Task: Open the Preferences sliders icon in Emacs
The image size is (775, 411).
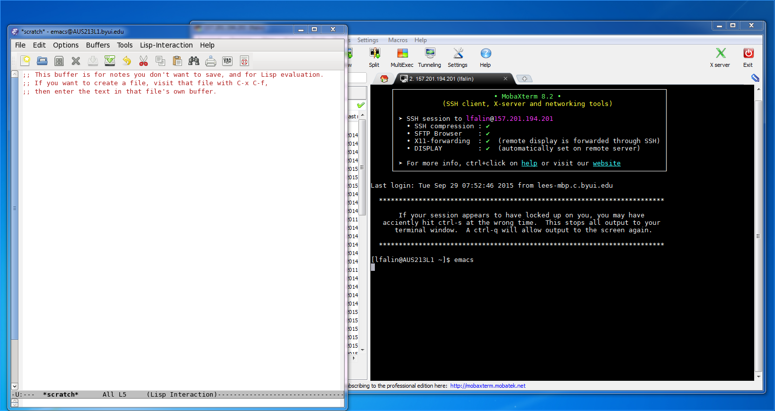Action: point(228,61)
